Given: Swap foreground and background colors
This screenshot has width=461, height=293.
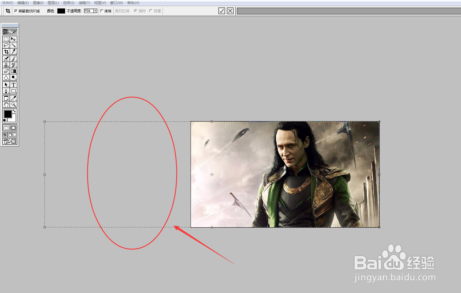Looking at the screenshot, I should tap(14, 111).
